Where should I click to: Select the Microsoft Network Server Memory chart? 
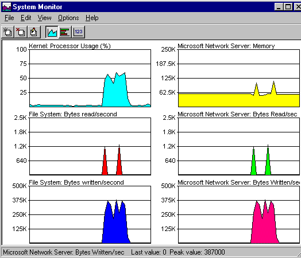pos(239,78)
